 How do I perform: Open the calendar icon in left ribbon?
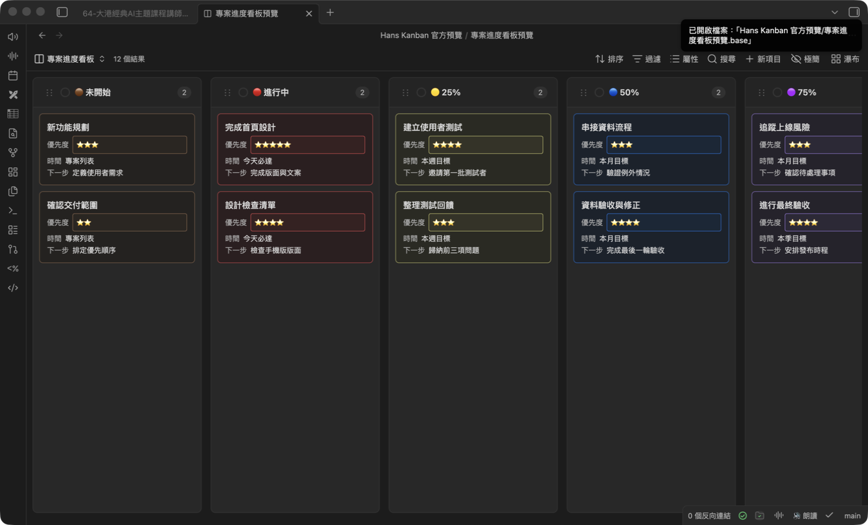(13, 75)
